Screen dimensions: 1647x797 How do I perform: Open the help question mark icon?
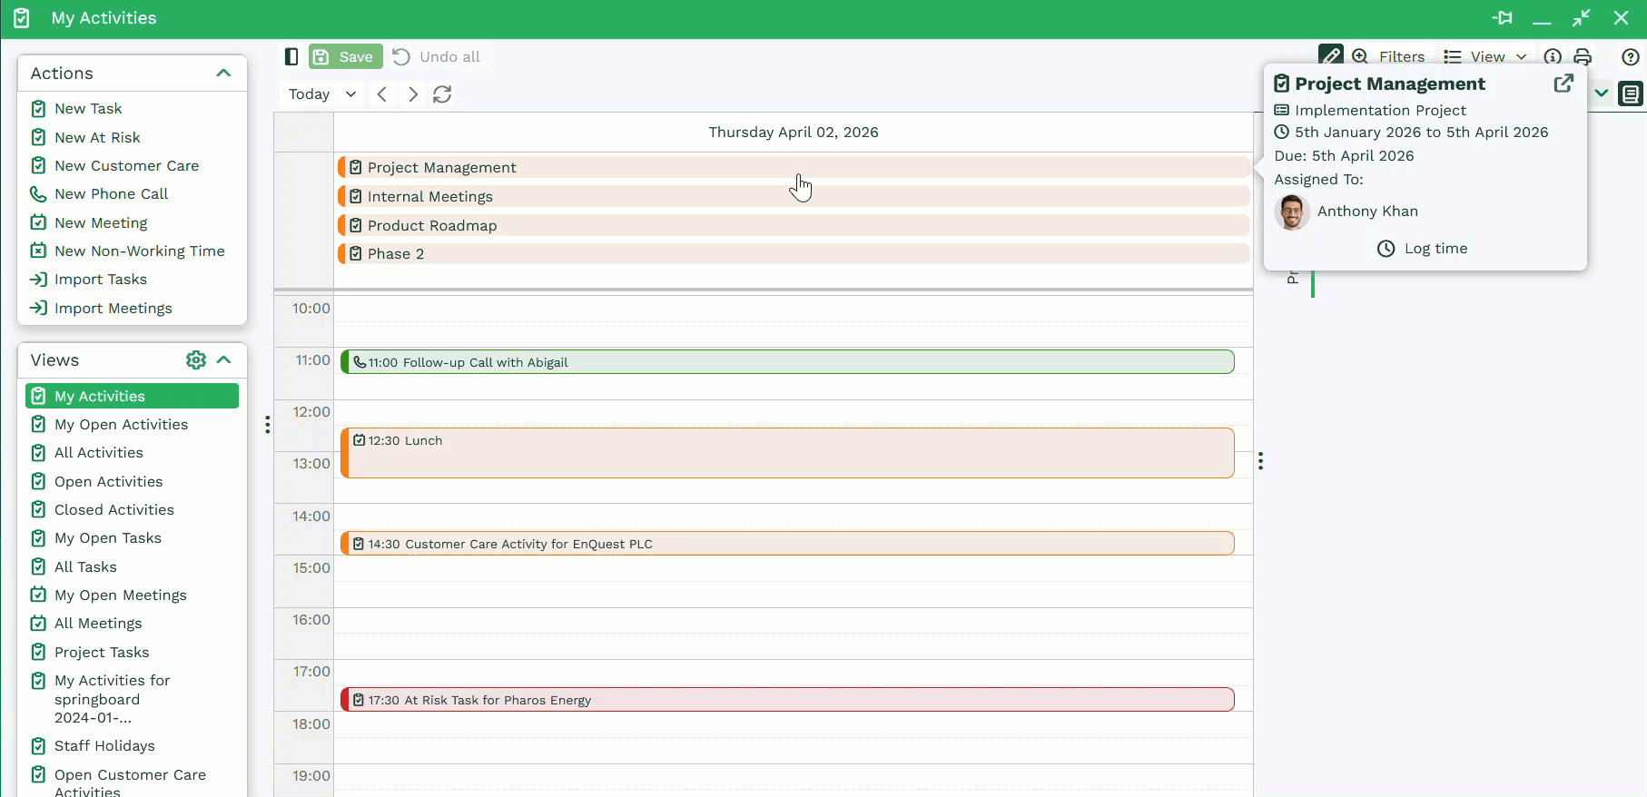[x=1630, y=56]
